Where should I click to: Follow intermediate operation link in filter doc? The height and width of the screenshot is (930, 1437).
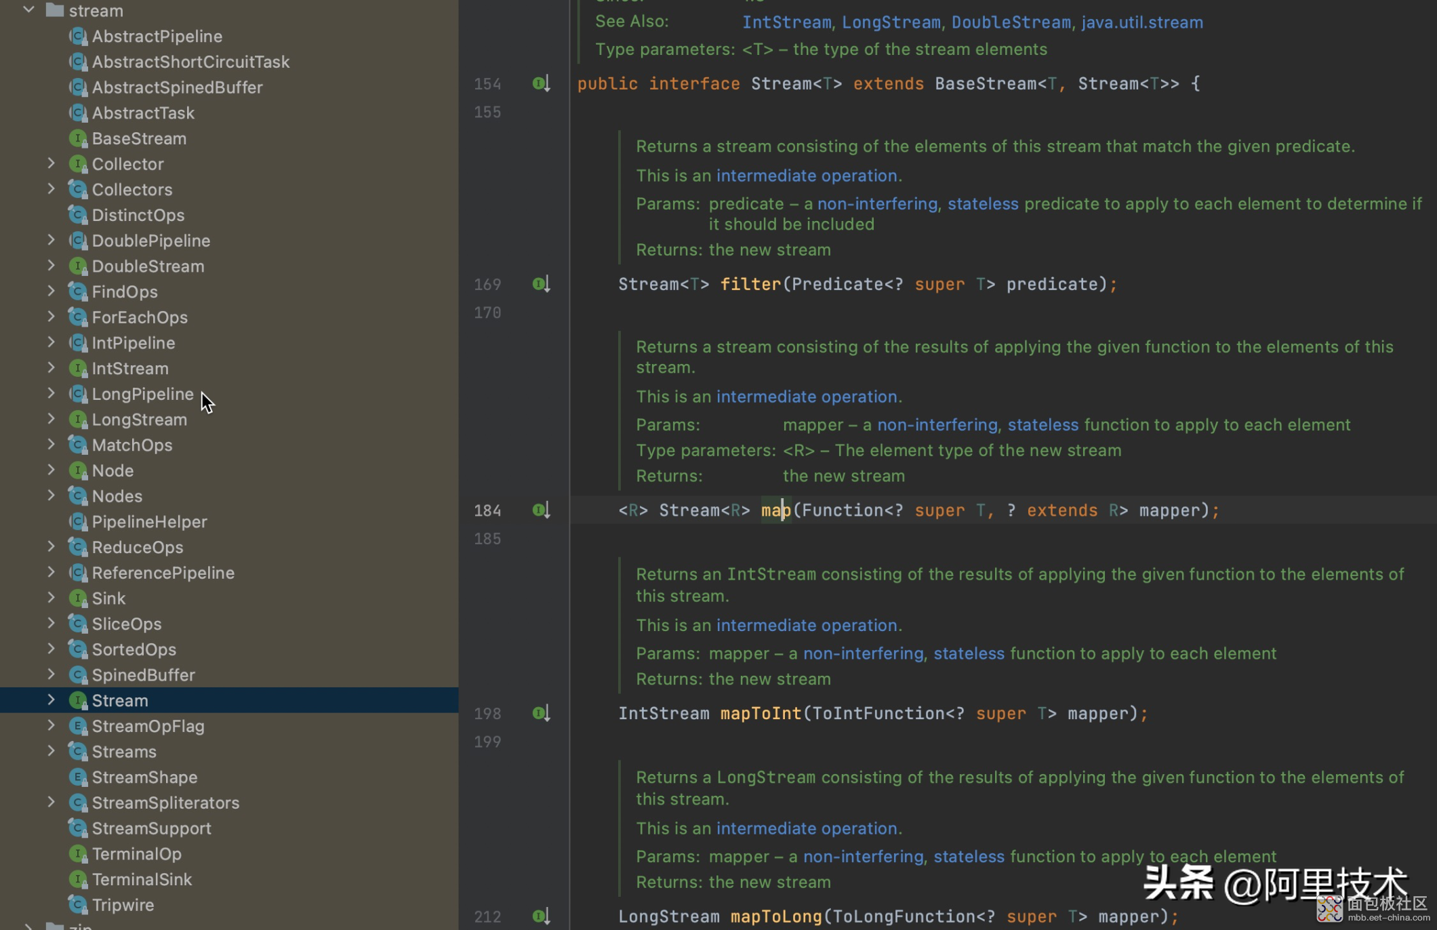pyautogui.click(x=807, y=176)
